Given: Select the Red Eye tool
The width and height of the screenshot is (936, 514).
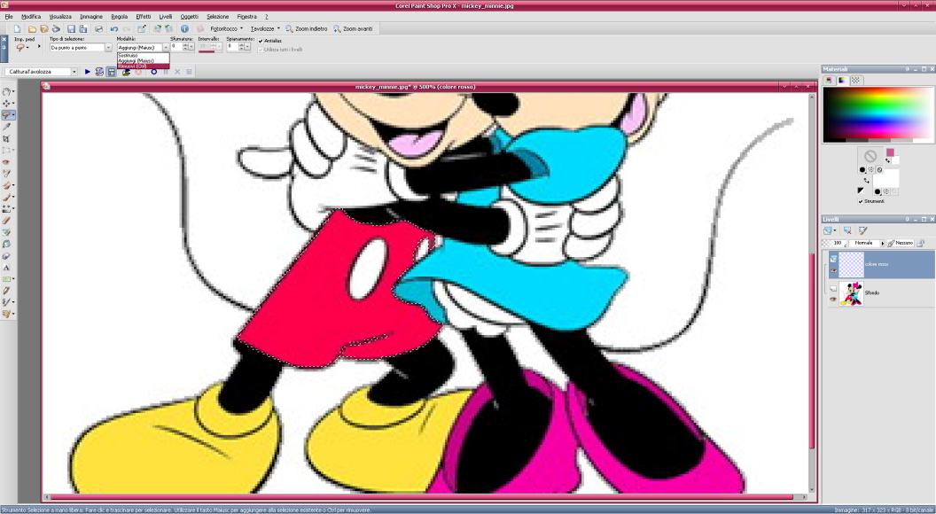Looking at the screenshot, I should [6, 162].
